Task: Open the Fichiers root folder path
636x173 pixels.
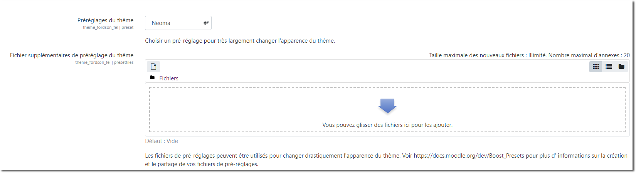Action: (x=169, y=78)
